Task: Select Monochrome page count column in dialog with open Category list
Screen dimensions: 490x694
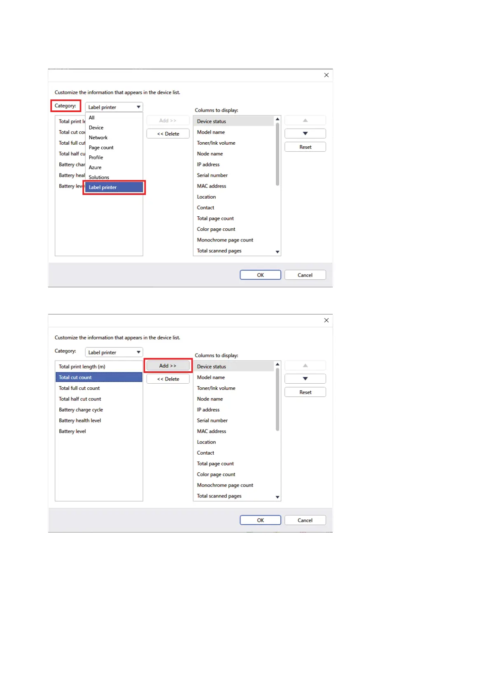Action: pyautogui.click(x=234, y=239)
